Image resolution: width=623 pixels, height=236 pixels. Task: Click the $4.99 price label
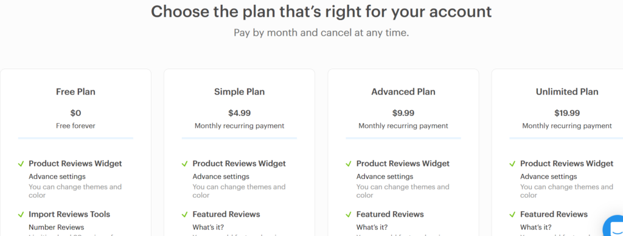click(x=239, y=113)
